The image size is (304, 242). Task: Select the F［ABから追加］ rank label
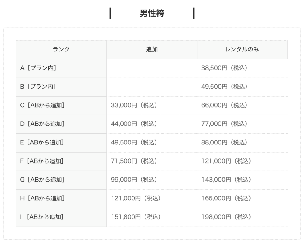point(42,161)
